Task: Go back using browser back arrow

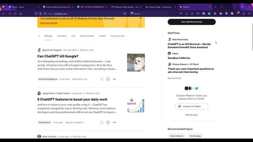Action: pyautogui.click(x=4, y=14)
